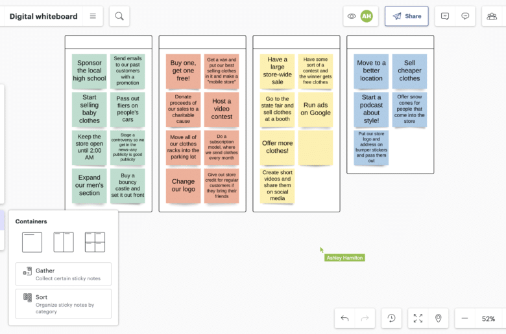Toggle the eye visibility icon

point(352,16)
